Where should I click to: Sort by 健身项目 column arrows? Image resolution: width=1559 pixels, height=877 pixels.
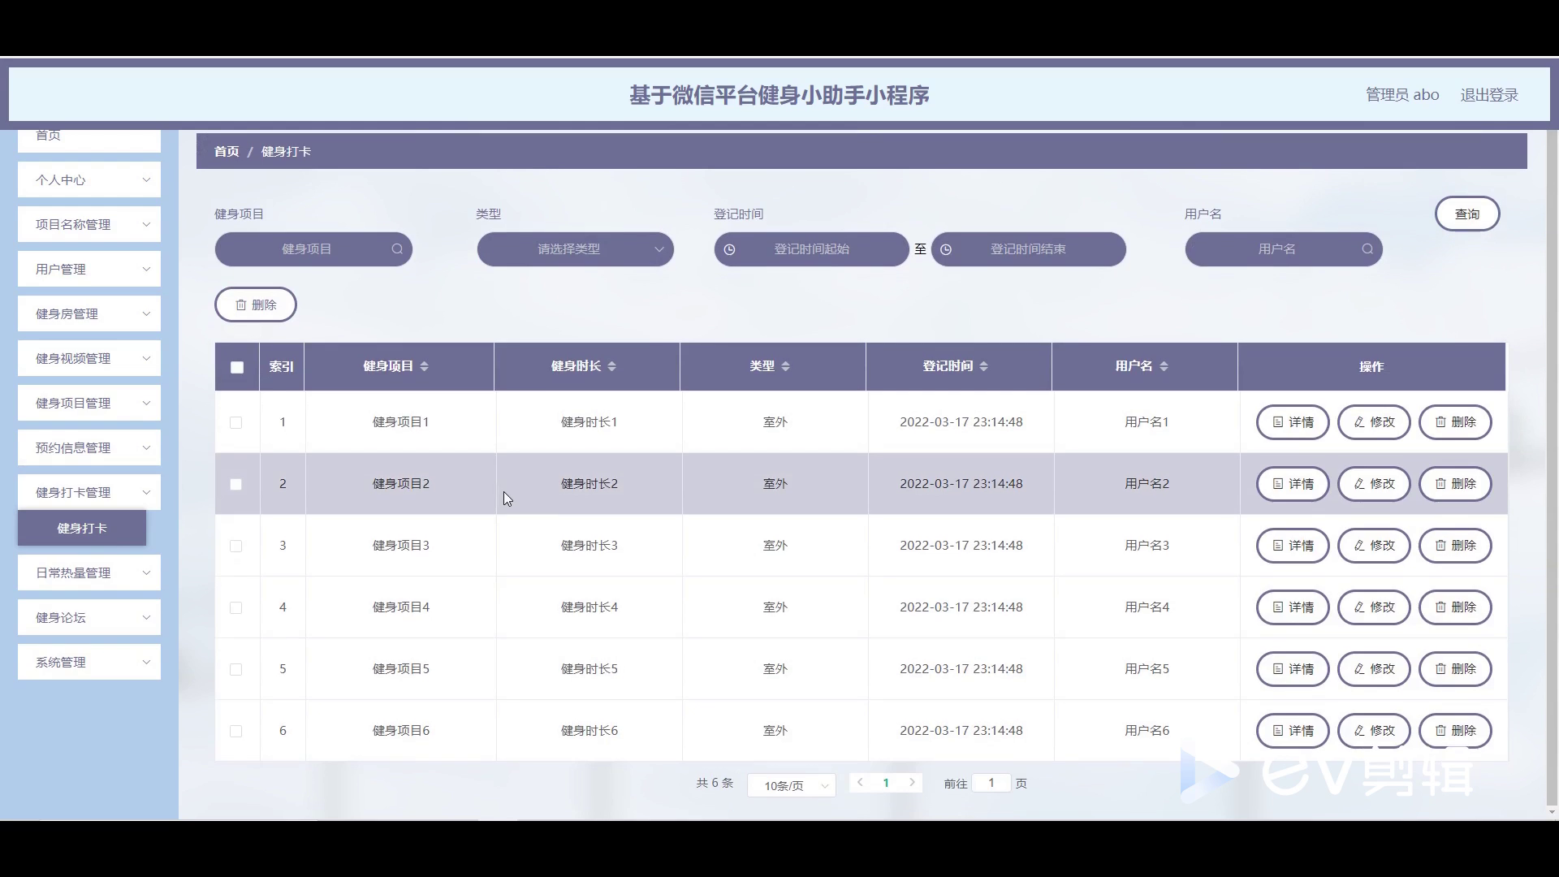click(424, 366)
